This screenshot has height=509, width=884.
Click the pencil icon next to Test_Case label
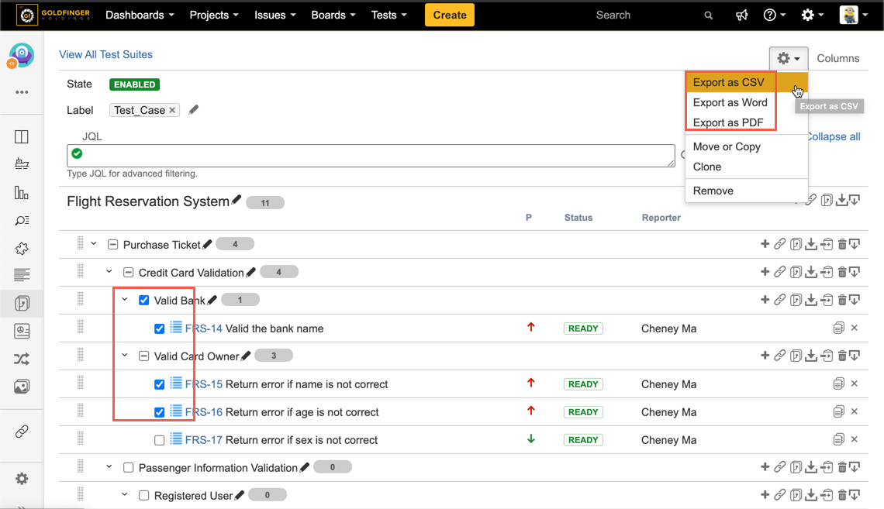pos(194,110)
